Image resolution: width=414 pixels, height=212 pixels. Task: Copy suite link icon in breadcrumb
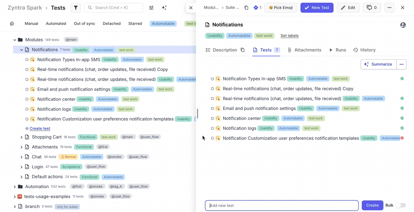[246, 8]
